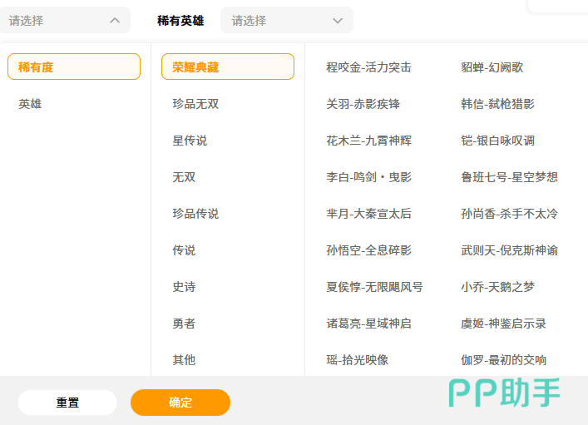Select the 稀有度 category
The image size is (588, 425).
click(74, 67)
